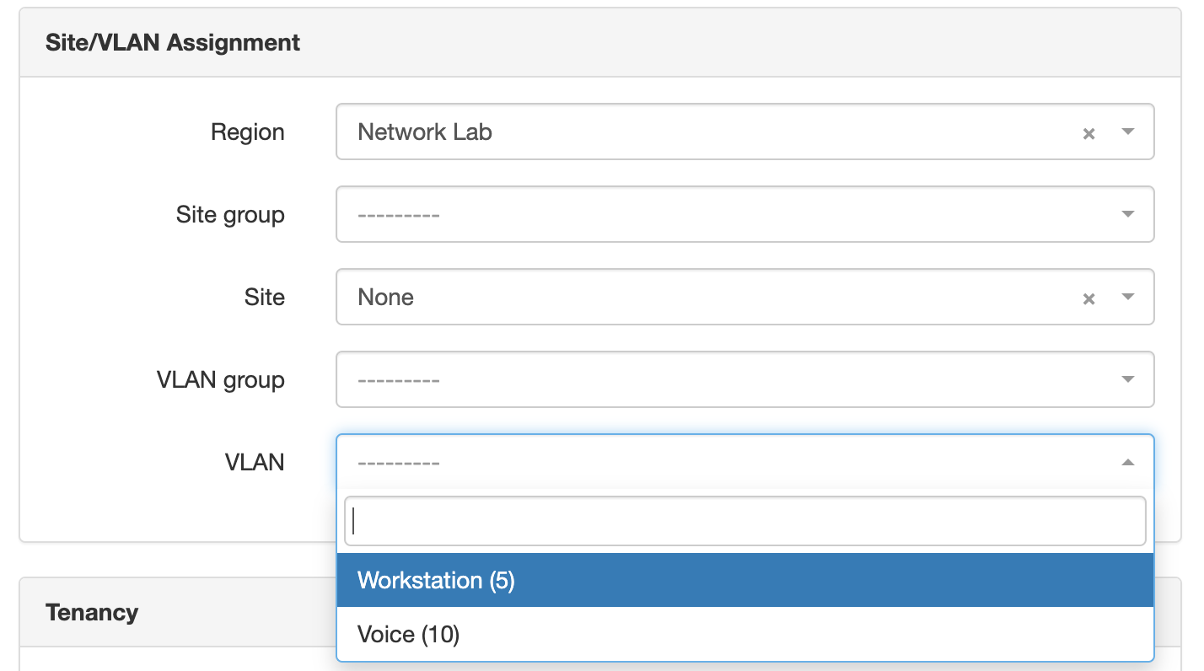Click the Tenancy panel heading
Screen dimensions: 1204x671
92,612
